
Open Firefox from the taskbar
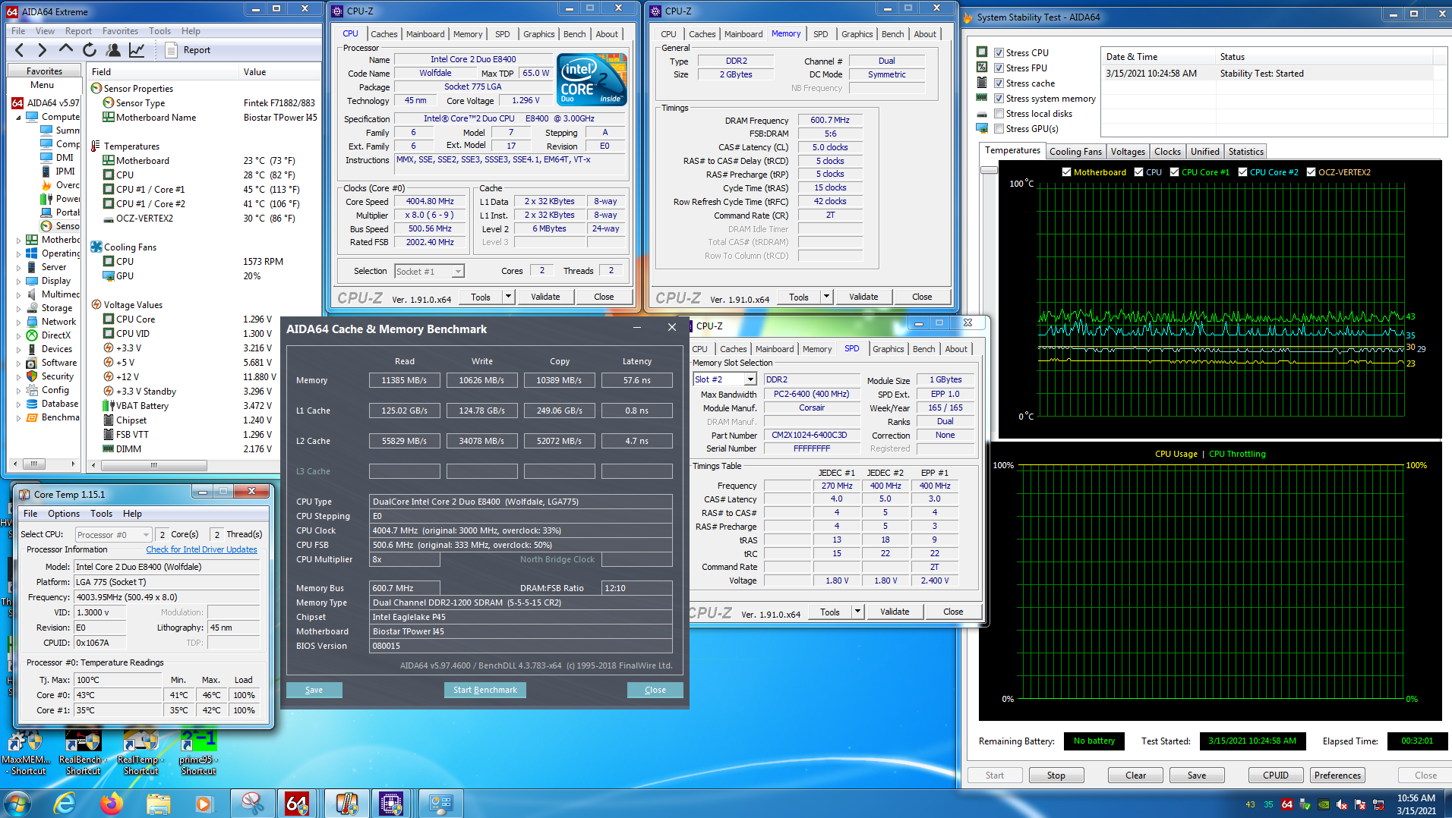pyautogui.click(x=112, y=803)
